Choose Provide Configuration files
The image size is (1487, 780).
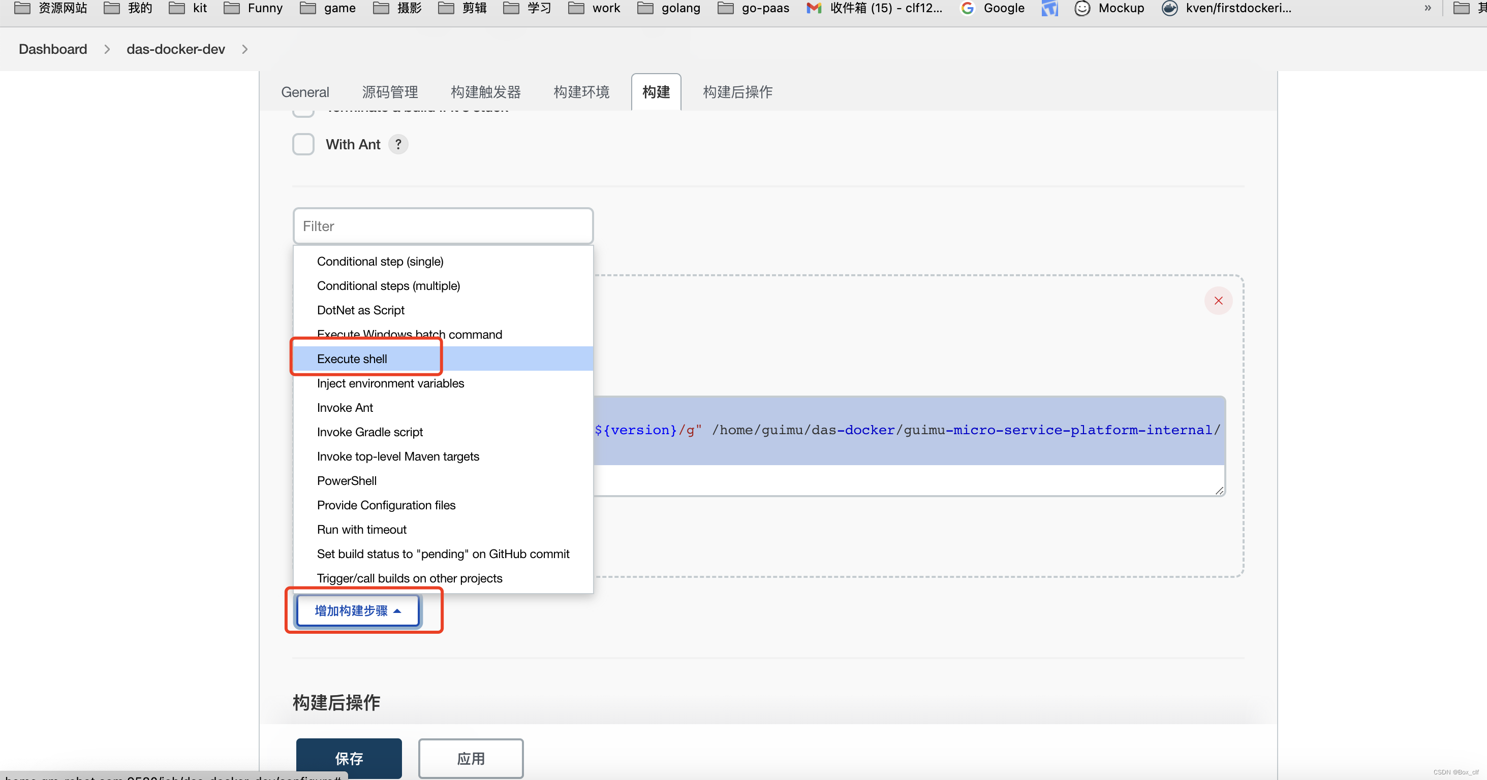[x=443, y=505]
